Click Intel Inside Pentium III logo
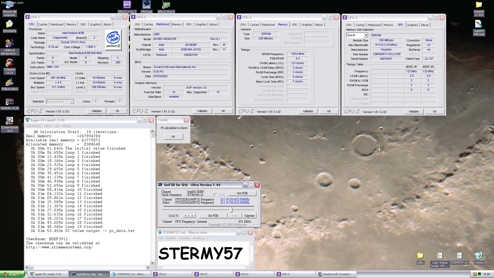 113,39
